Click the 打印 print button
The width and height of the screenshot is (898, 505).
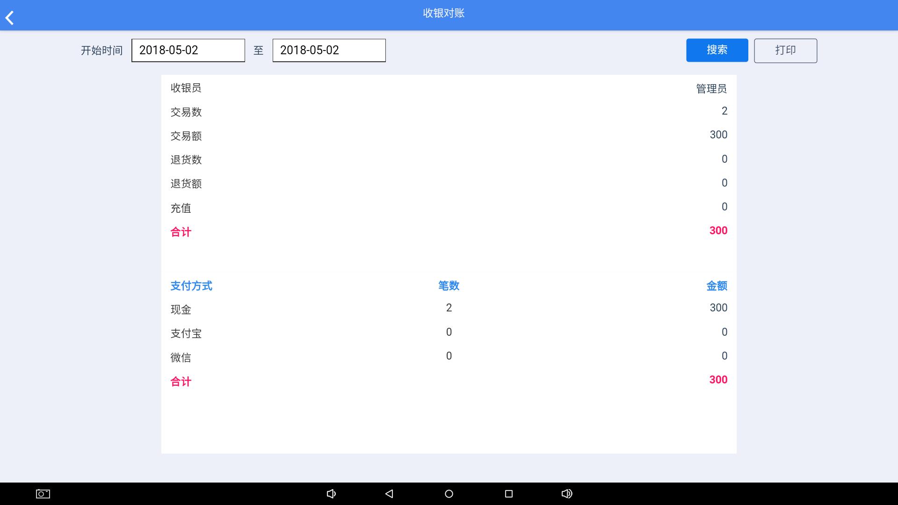coord(785,50)
